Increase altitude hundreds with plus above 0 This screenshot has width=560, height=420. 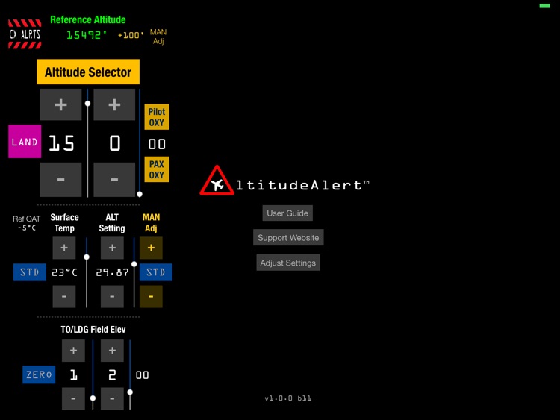click(114, 104)
